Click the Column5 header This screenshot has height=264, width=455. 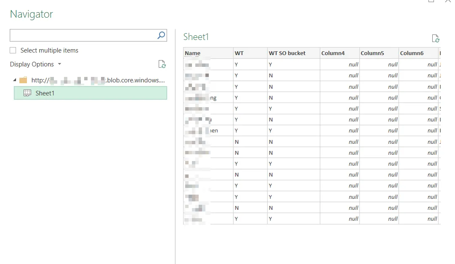tap(379, 53)
